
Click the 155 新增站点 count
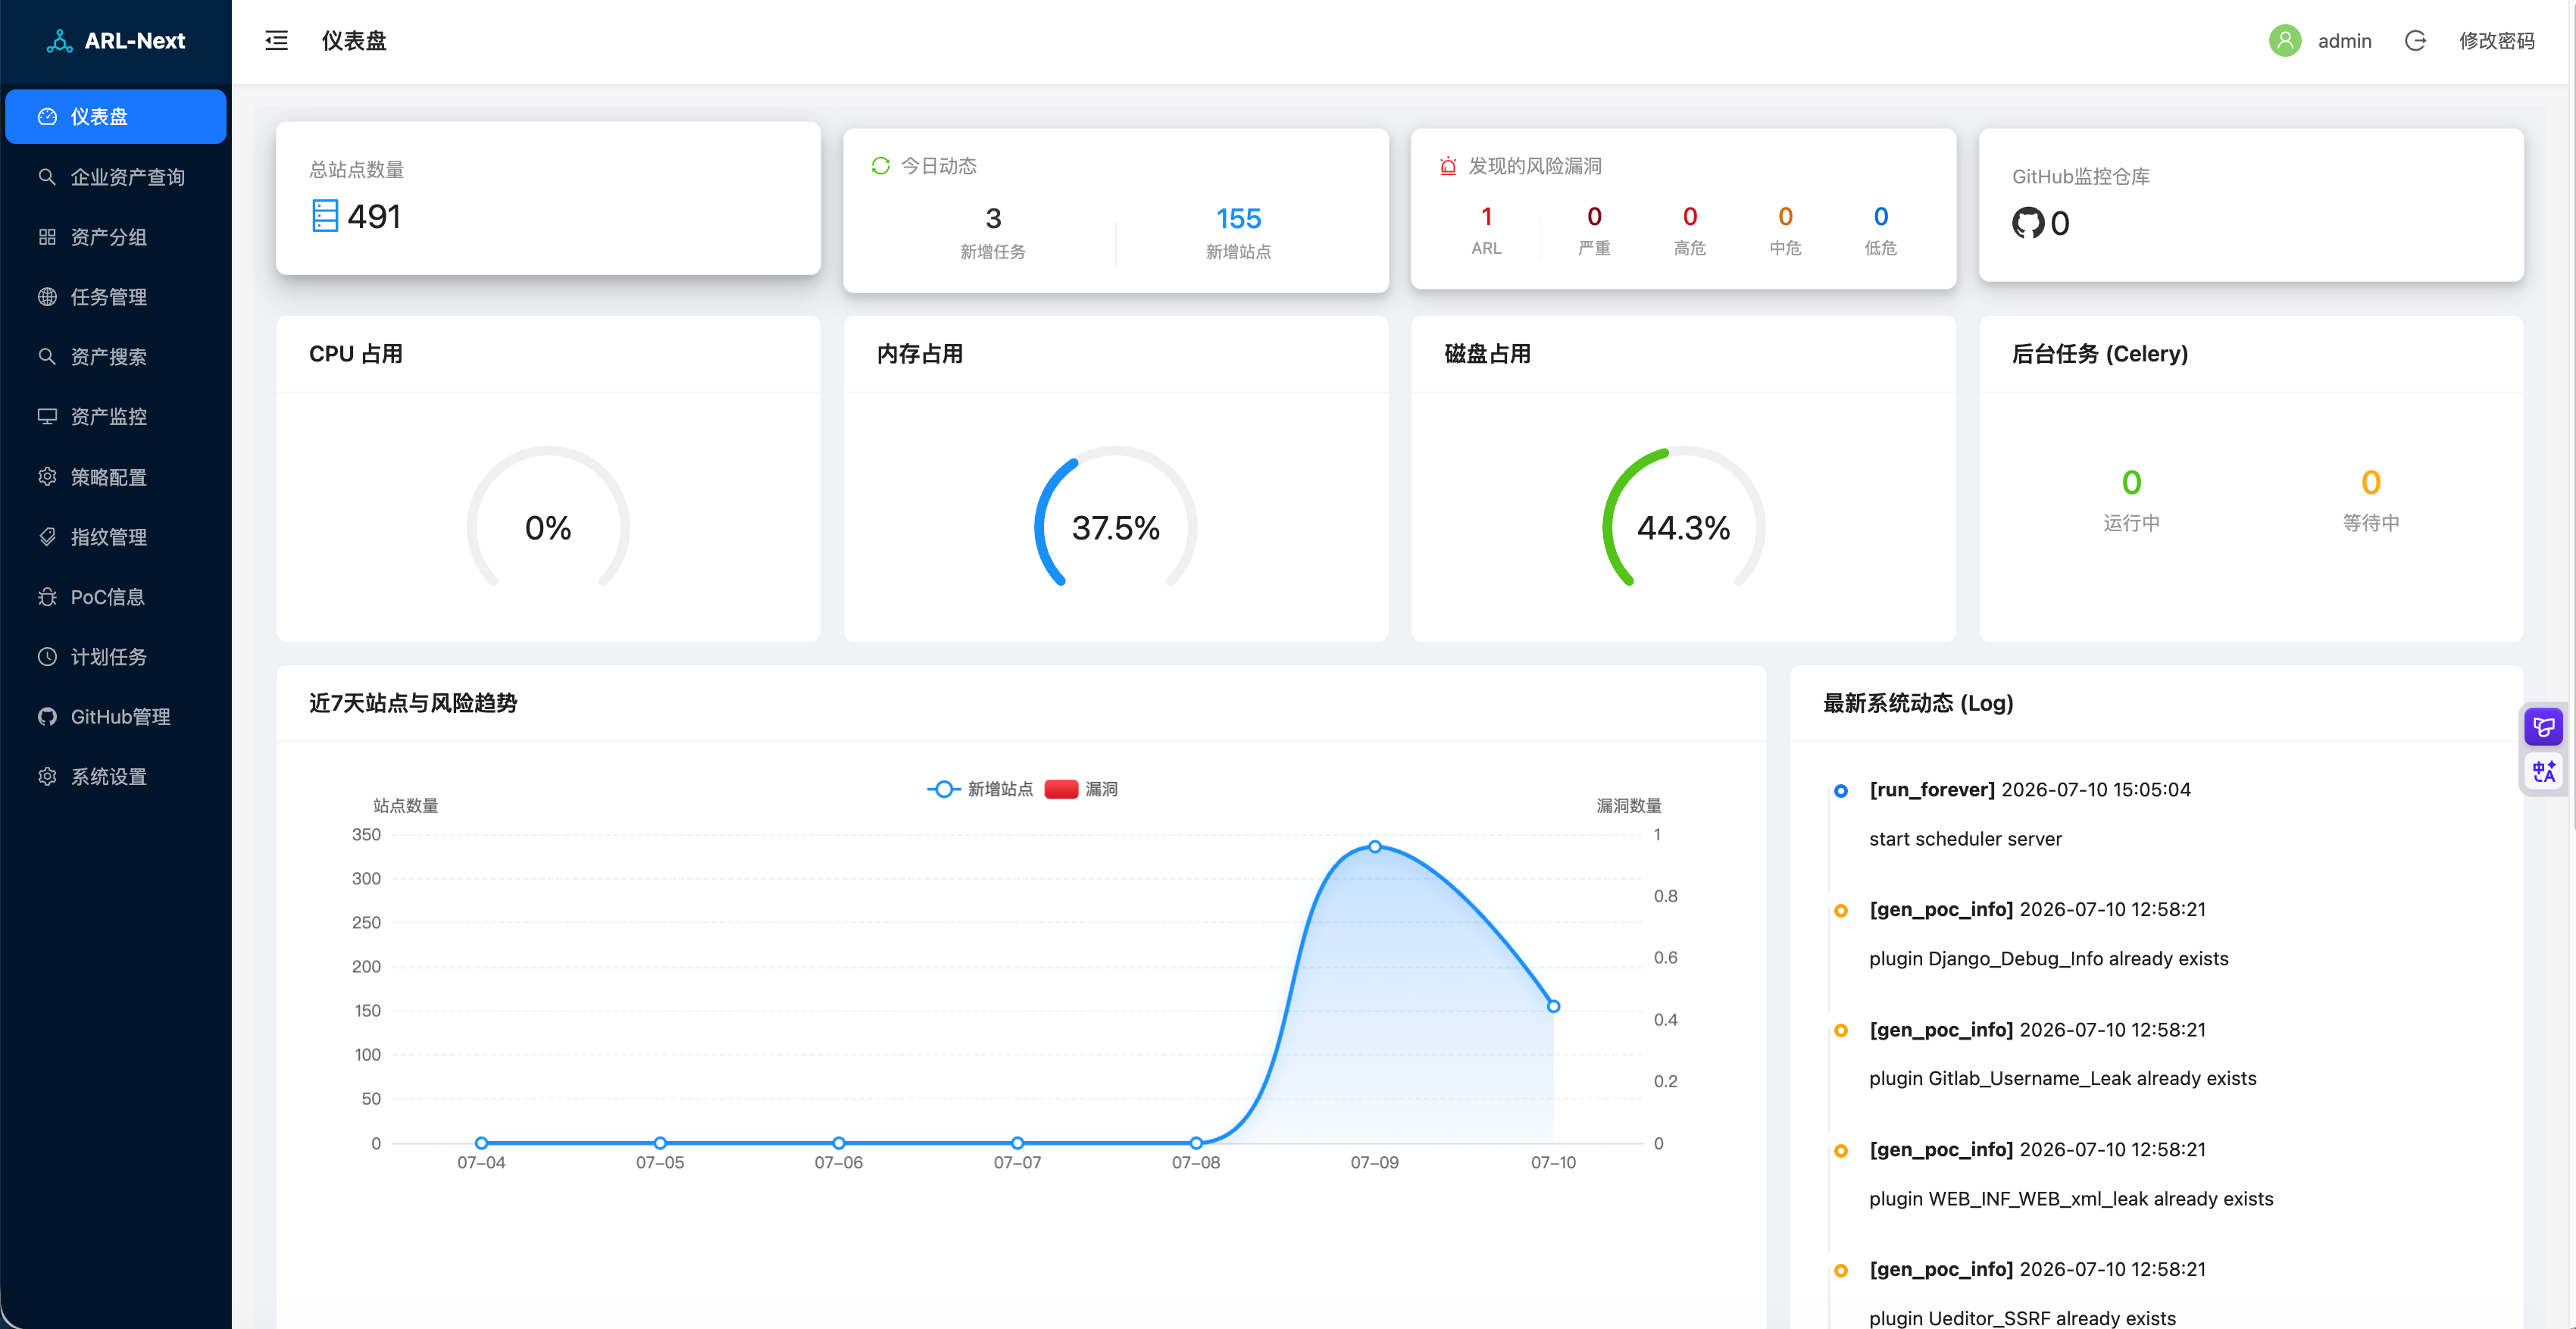pos(1238,218)
